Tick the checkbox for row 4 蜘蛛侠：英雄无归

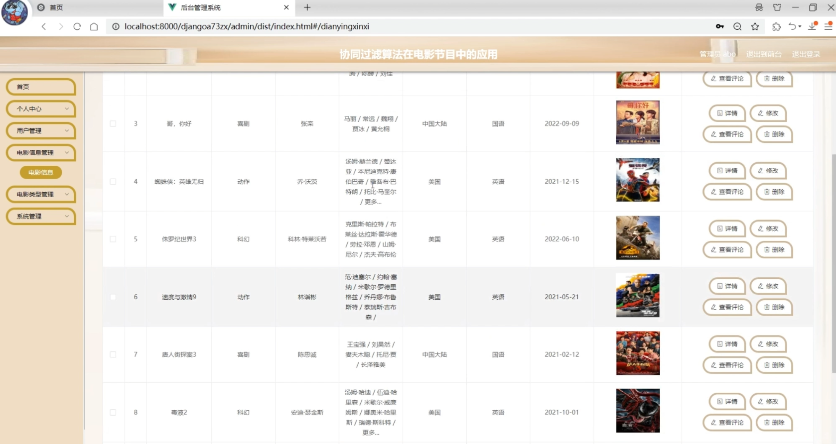113,182
